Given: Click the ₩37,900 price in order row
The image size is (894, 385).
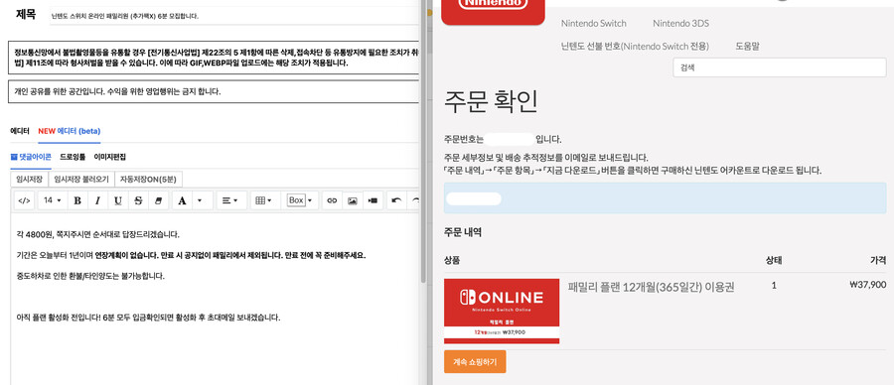Looking at the screenshot, I should click(867, 285).
